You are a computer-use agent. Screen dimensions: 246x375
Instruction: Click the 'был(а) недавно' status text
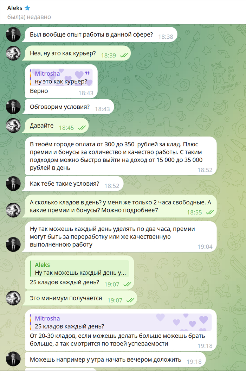29,17
